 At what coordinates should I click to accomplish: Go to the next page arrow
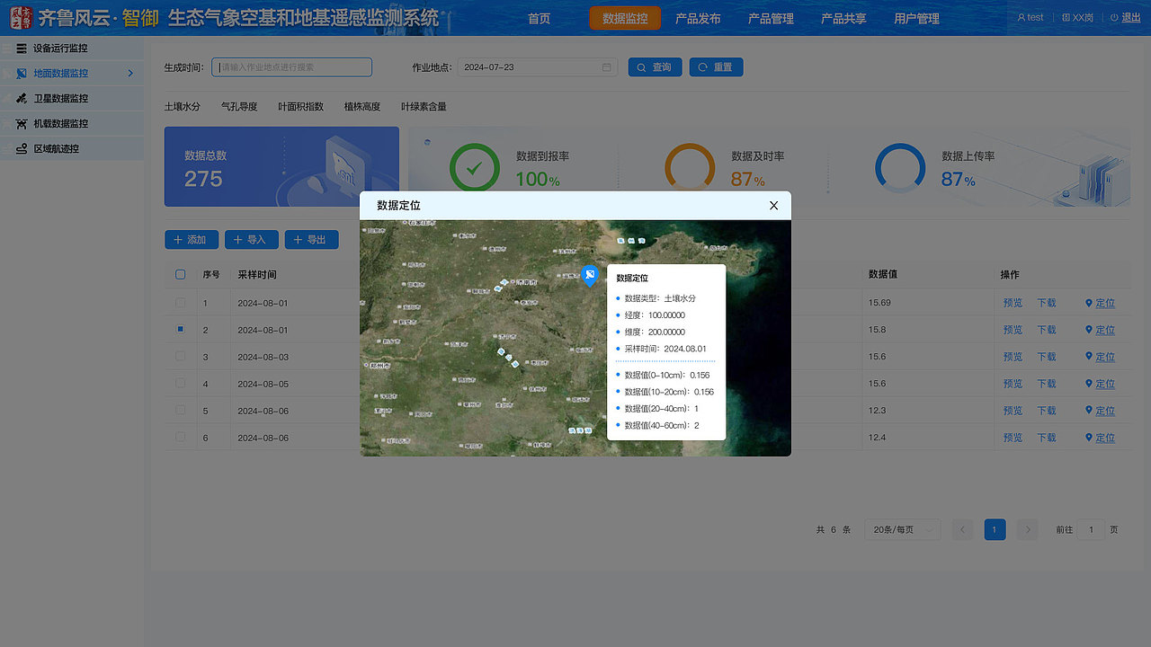[x=1028, y=530]
